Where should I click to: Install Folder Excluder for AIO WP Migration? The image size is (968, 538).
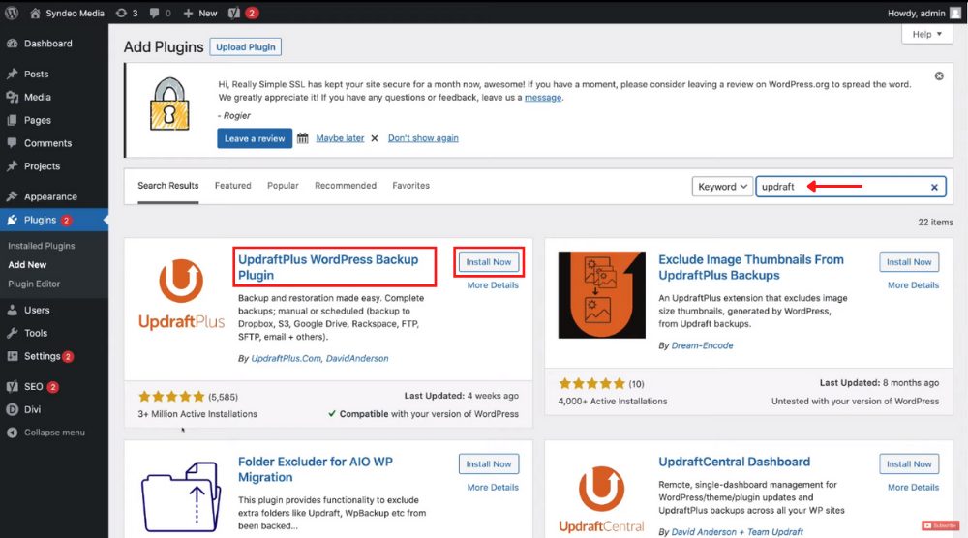click(488, 463)
